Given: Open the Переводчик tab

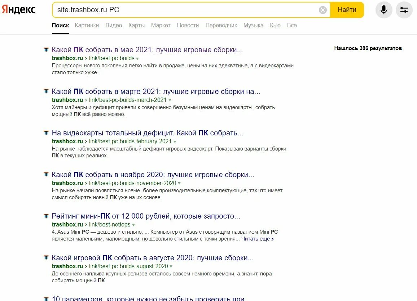Looking at the screenshot, I should coord(221,26).
